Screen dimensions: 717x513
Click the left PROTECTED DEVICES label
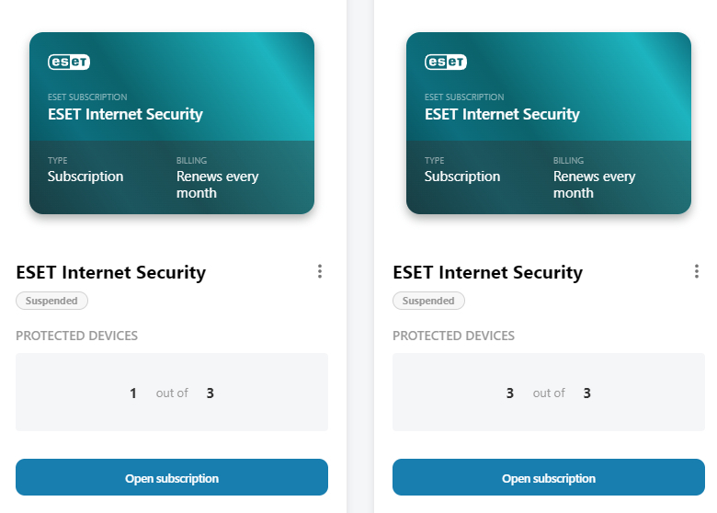[x=77, y=336]
